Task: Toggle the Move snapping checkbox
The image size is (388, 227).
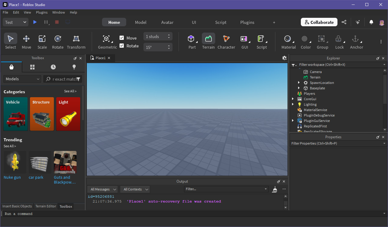Action: 122,38
